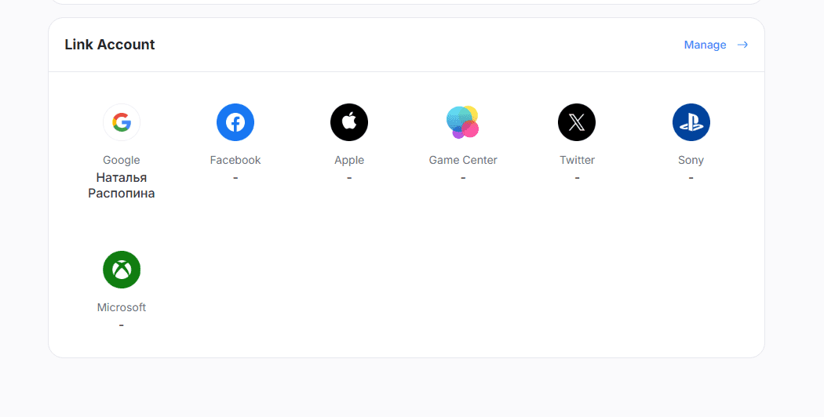Click the arrow next to Manage
Viewport: 824px width, 417px height.
click(x=742, y=45)
